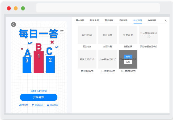Click the 已有0人参与活动 text
The image size is (173, 120).
39,91
